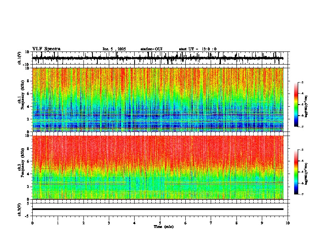
Task: Click the ch.3 flat voltage trace line
Action: click(158, 209)
